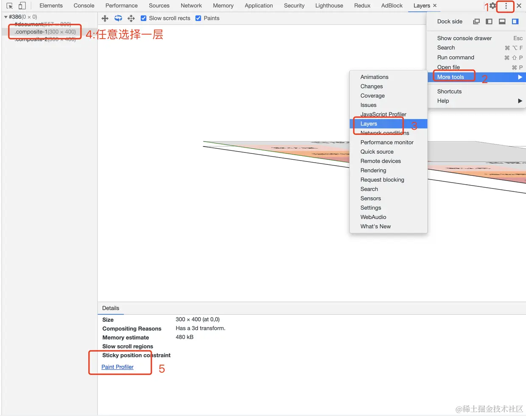
Task: Select the Rotate mode tool
Action: coord(118,18)
